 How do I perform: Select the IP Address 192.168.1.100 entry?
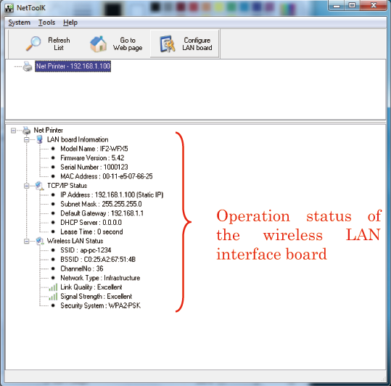[112, 194]
